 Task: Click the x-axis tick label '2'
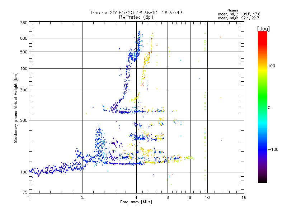[x=83, y=197]
